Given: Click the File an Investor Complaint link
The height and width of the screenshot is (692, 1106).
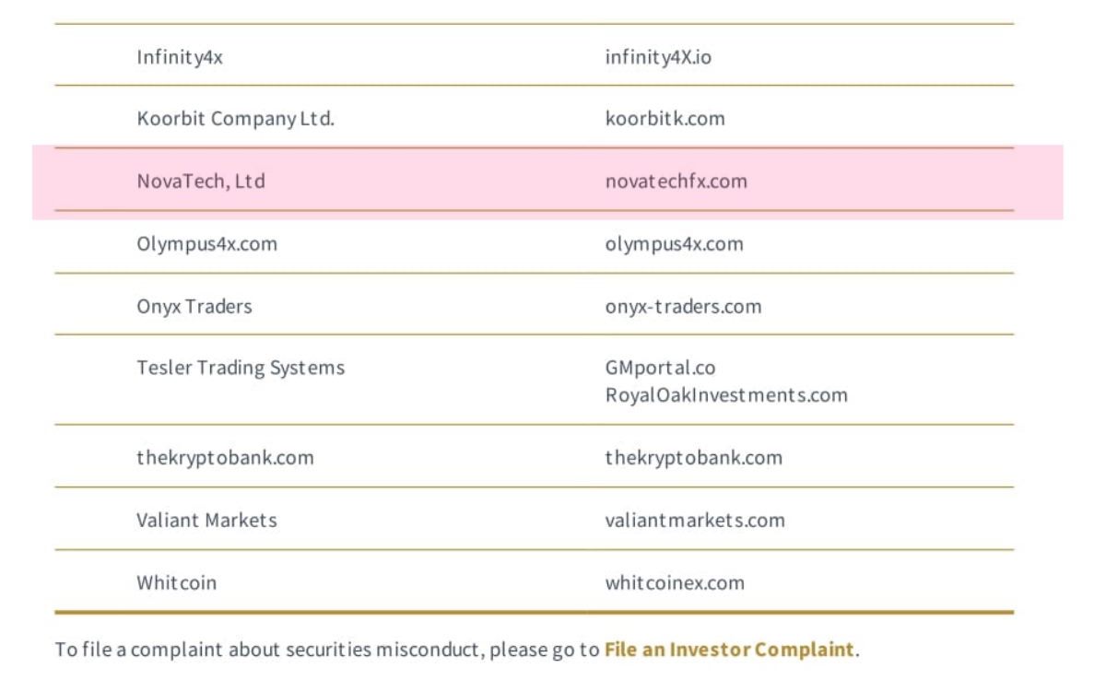Looking at the screenshot, I should pyautogui.click(x=729, y=650).
